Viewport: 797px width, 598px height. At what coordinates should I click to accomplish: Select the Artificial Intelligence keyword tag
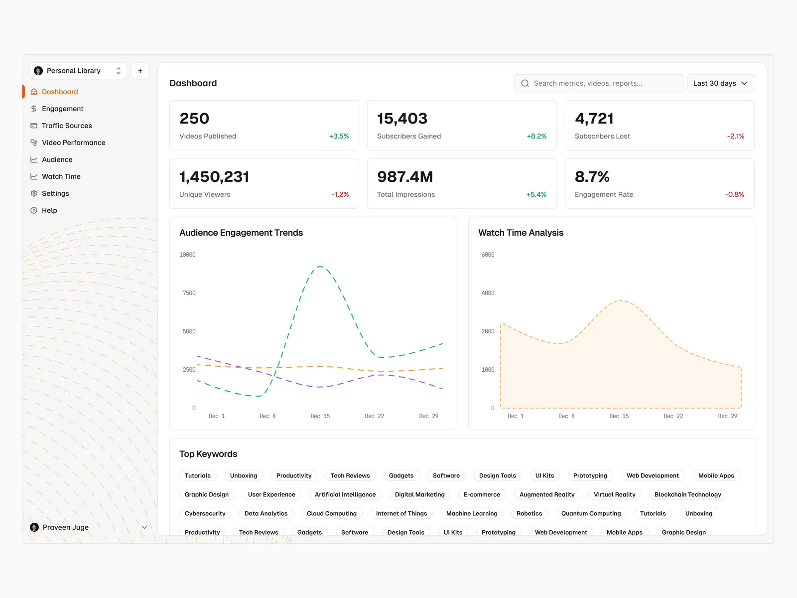pyautogui.click(x=345, y=494)
